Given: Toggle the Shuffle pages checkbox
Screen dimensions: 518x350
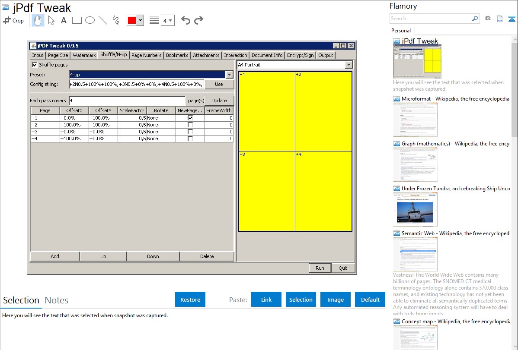Looking at the screenshot, I should click(x=35, y=65).
